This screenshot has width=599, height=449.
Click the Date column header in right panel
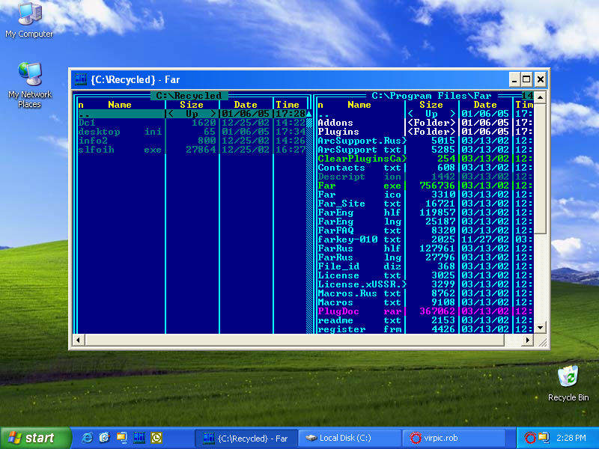pos(485,105)
